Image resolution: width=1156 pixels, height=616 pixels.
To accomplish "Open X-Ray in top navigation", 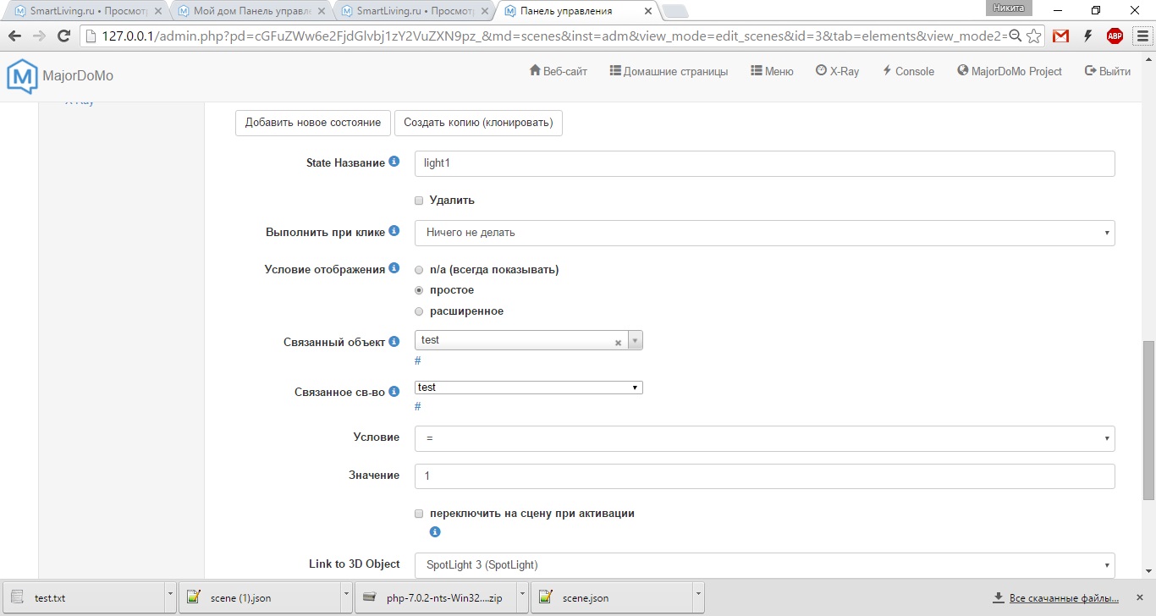I will point(837,71).
